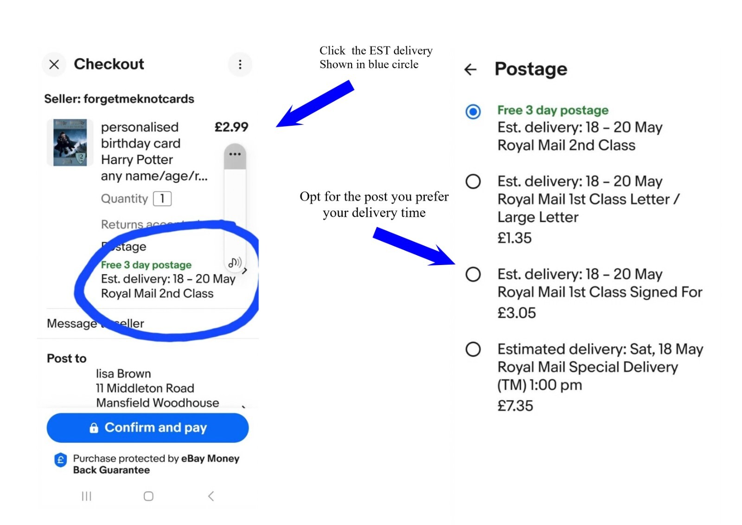742x525 pixels.
Task: Open the Harry Potter card thumbnail
Action: click(70, 143)
